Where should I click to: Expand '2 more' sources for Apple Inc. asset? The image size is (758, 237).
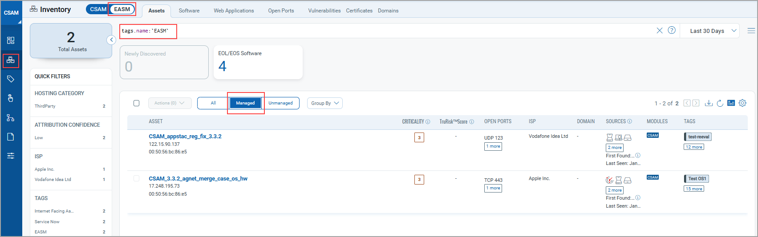pyautogui.click(x=615, y=190)
